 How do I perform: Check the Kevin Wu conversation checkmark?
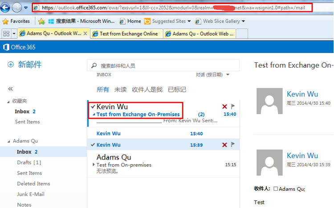[92, 107]
